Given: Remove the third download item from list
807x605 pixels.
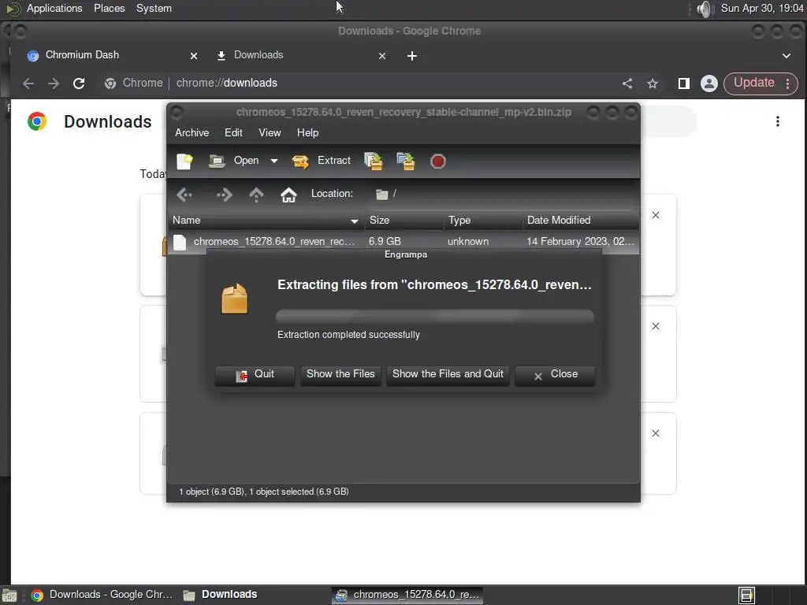Looking at the screenshot, I should click(x=655, y=433).
